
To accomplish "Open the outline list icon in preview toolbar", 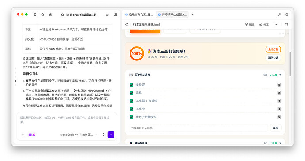I will (x=286, y=24).
